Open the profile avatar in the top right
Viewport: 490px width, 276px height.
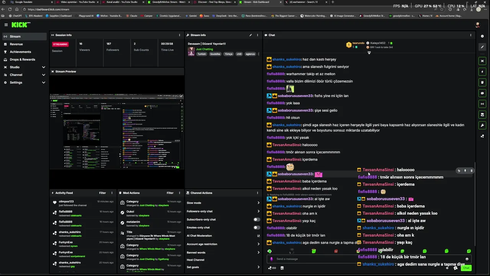pos(477,25)
